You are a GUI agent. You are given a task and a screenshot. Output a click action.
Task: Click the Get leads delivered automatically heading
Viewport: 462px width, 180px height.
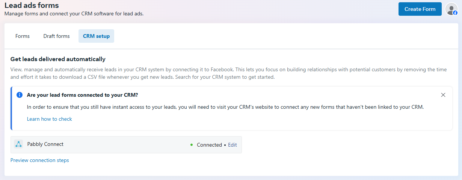click(58, 59)
